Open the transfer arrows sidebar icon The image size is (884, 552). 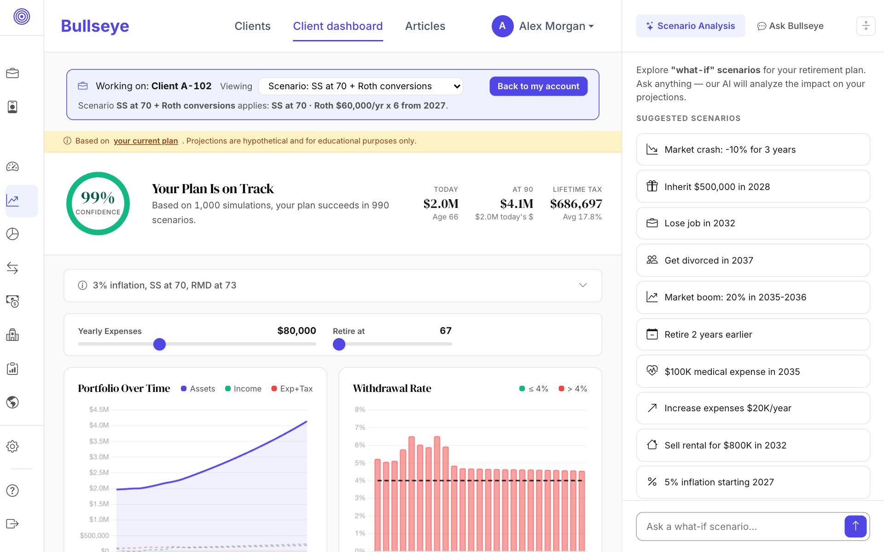click(12, 268)
